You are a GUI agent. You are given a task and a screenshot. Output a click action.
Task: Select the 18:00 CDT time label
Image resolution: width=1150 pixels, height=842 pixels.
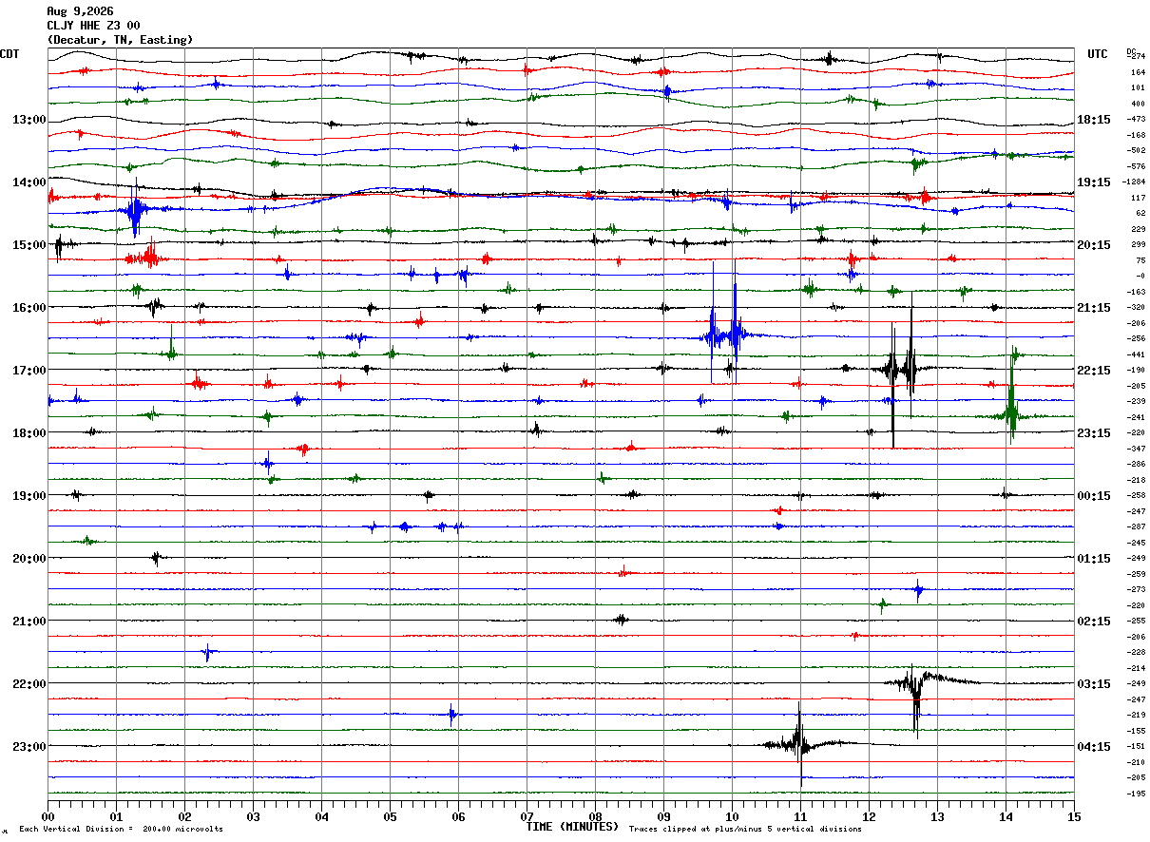29,433
